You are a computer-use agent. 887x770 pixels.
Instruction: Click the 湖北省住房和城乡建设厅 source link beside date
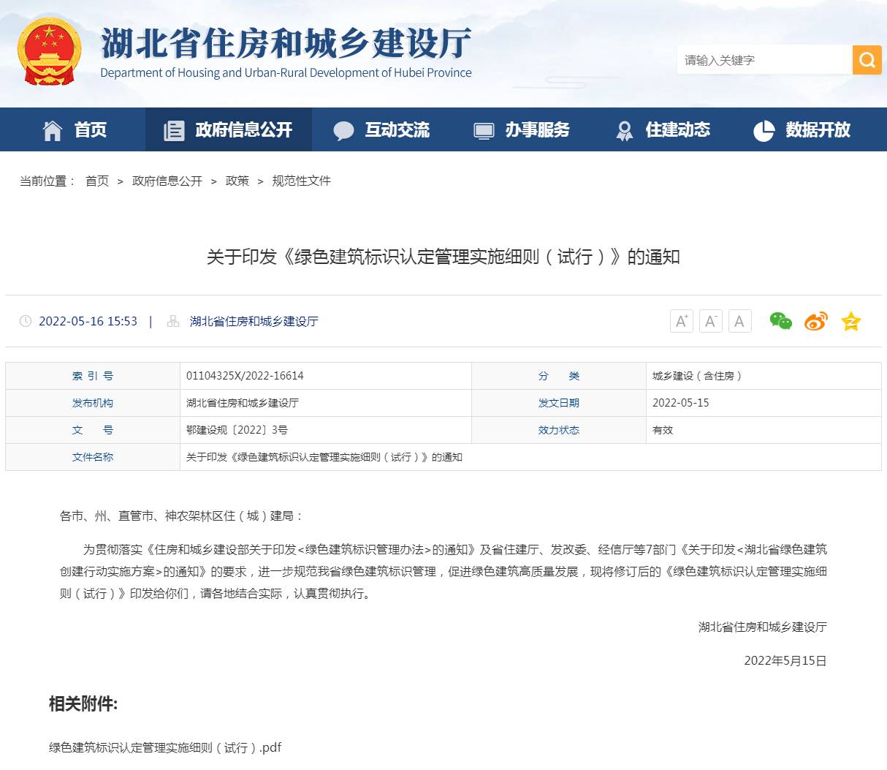point(254,321)
